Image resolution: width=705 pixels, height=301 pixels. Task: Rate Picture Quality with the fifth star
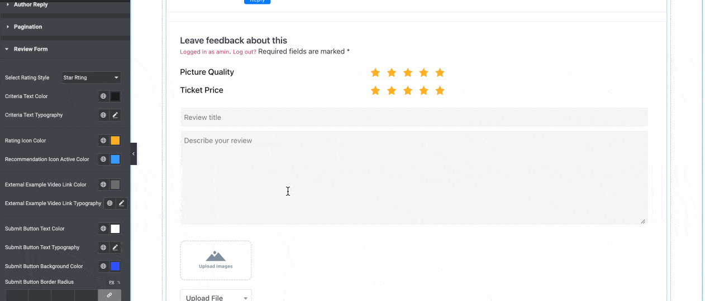click(x=440, y=72)
